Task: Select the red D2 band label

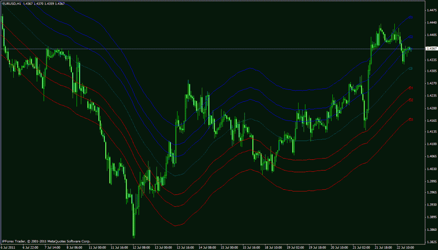Action: [x=411, y=100]
